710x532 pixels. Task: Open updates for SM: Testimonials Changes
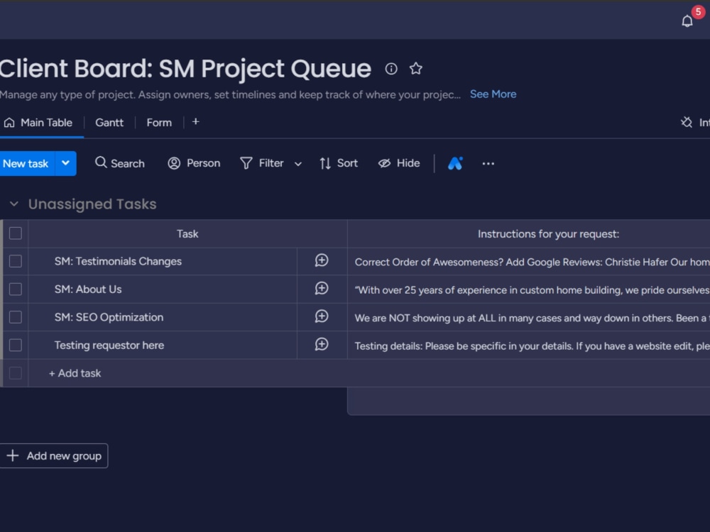(322, 260)
